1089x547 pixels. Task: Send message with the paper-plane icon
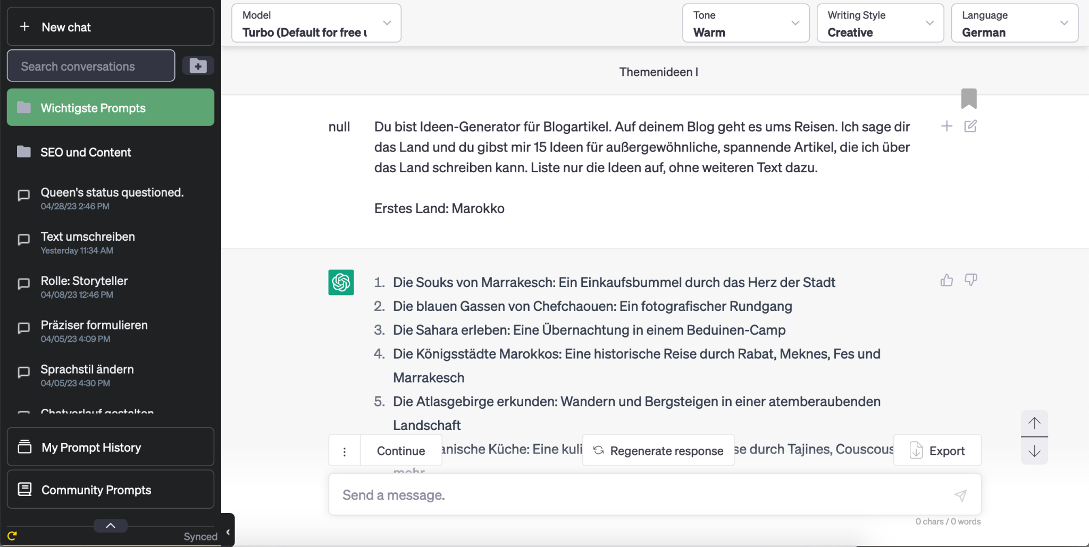[960, 495]
